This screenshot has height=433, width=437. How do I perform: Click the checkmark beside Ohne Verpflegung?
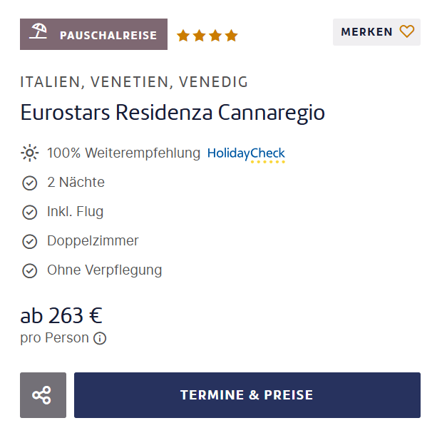[30, 270]
